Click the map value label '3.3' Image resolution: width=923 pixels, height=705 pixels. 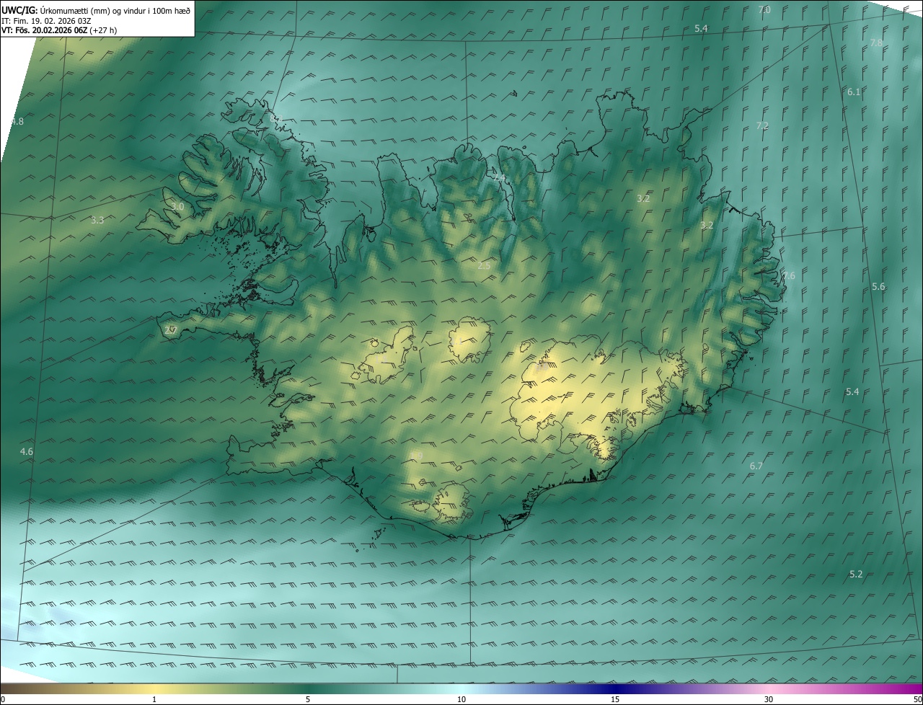97,220
